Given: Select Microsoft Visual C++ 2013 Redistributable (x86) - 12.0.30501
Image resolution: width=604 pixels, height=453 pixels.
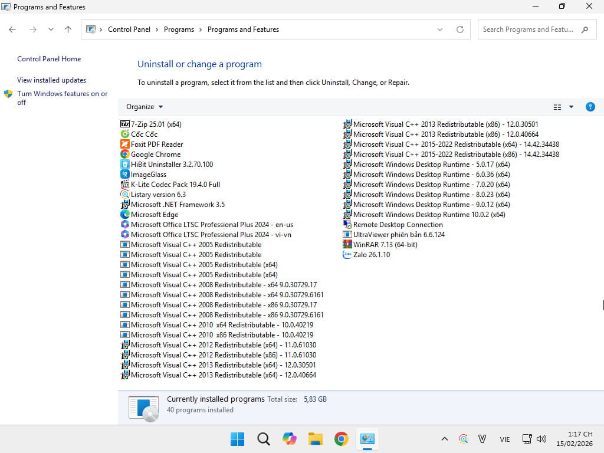Looking at the screenshot, I should tap(441, 124).
